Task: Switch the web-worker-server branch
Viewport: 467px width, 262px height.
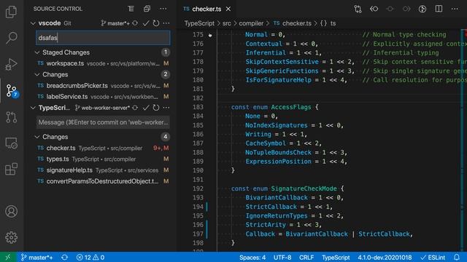Action: (x=102, y=108)
